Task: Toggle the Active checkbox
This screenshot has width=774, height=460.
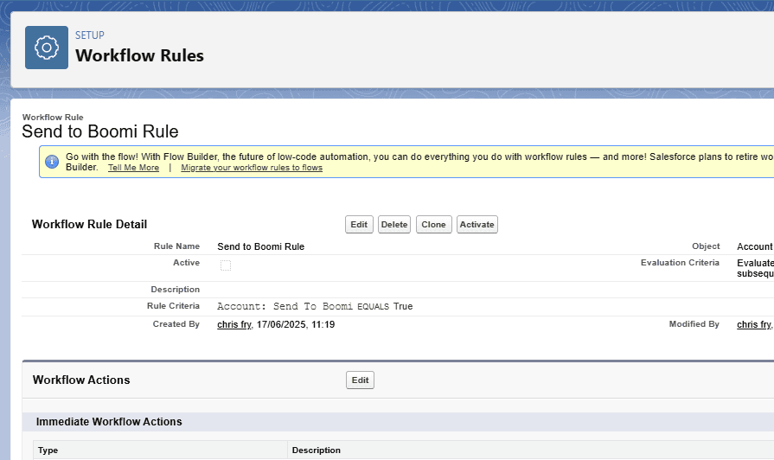Action: (226, 265)
